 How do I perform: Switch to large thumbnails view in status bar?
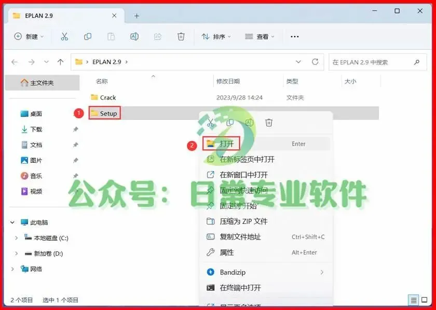(x=424, y=300)
